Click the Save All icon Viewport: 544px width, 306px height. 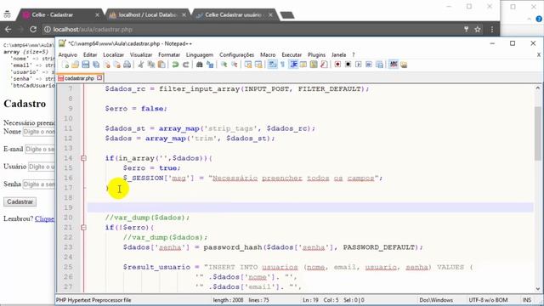[x=96, y=65]
